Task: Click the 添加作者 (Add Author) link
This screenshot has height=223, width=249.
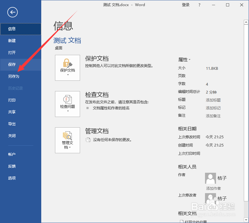Action: coord(213,188)
